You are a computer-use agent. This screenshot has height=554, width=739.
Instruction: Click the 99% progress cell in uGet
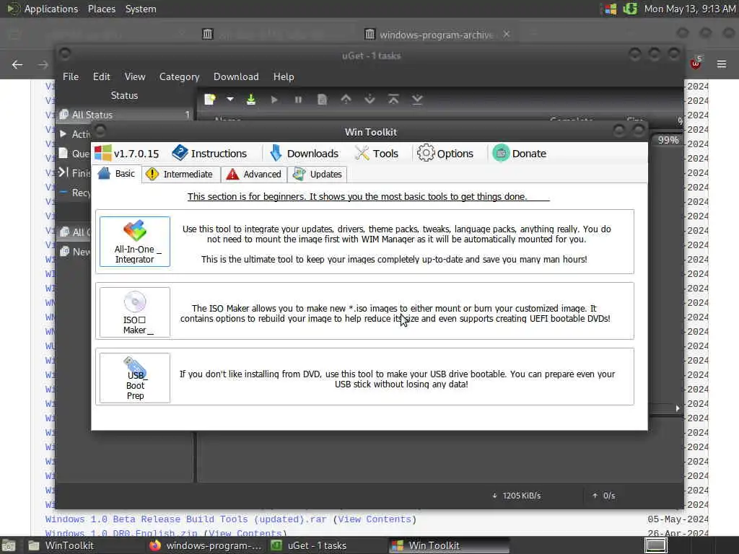tap(668, 141)
